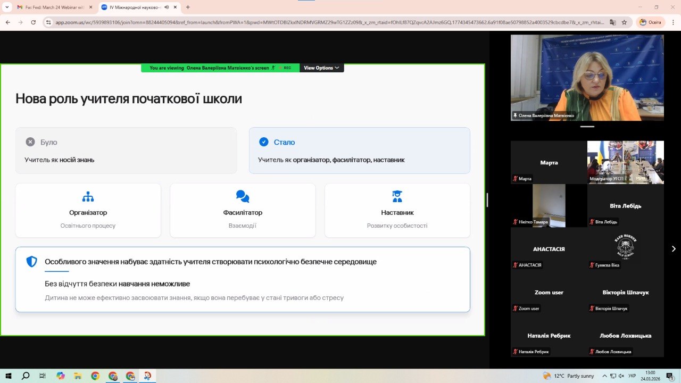
Task: Click the scrollbar beside the shared screen area
Action: 487,199
